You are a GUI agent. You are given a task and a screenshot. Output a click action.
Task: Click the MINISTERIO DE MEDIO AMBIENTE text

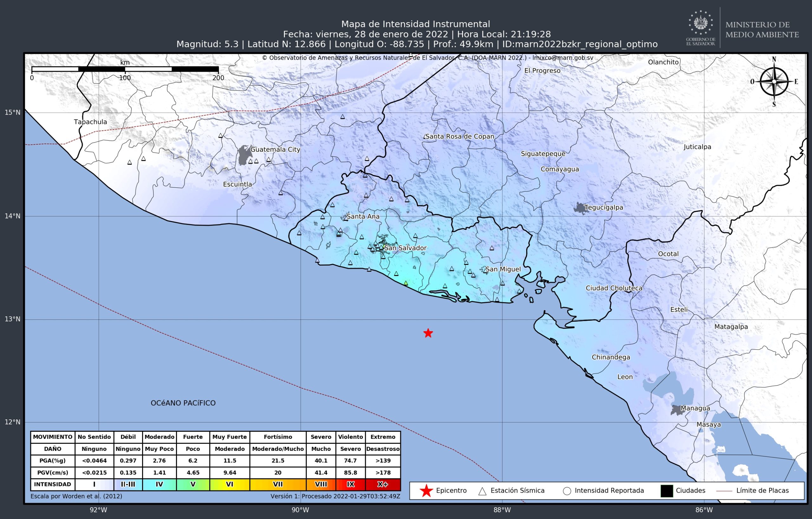[x=762, y=30]
